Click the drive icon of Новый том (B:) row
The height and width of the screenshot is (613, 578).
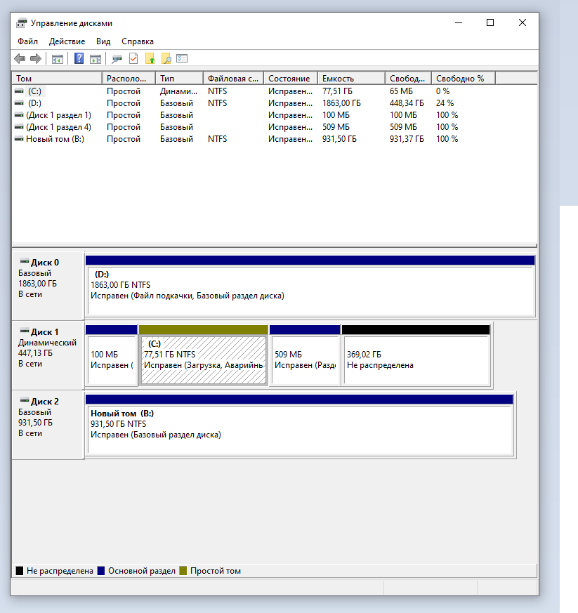19,139
